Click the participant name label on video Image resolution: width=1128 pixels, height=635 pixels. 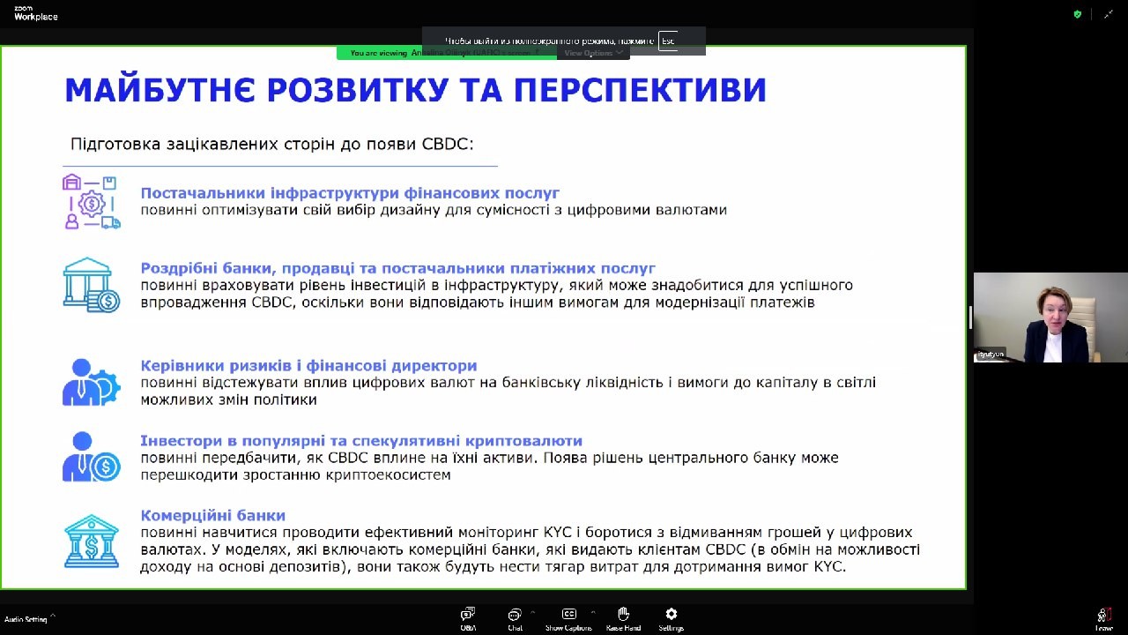[990, 355]
